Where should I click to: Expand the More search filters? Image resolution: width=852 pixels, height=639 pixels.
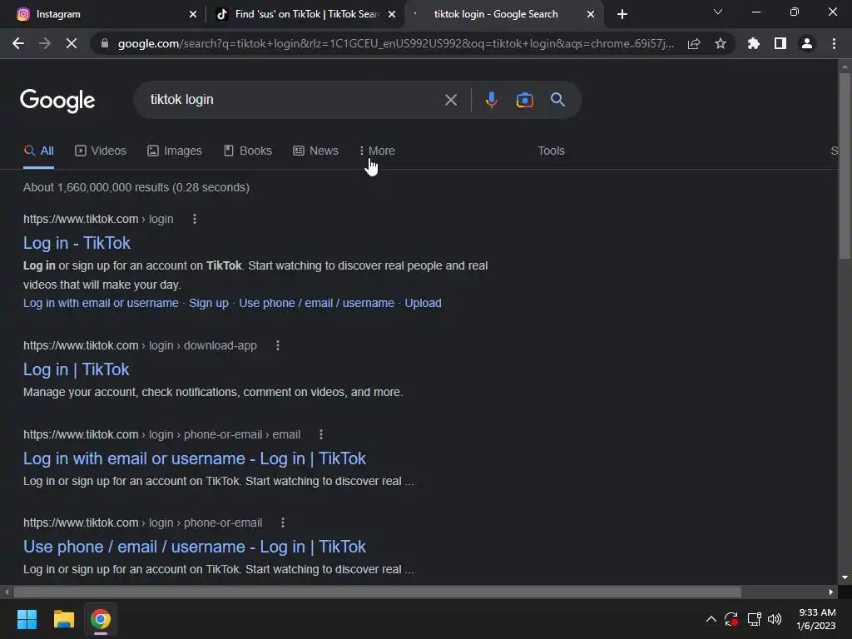pyautogui.click(x=377, y=151)
